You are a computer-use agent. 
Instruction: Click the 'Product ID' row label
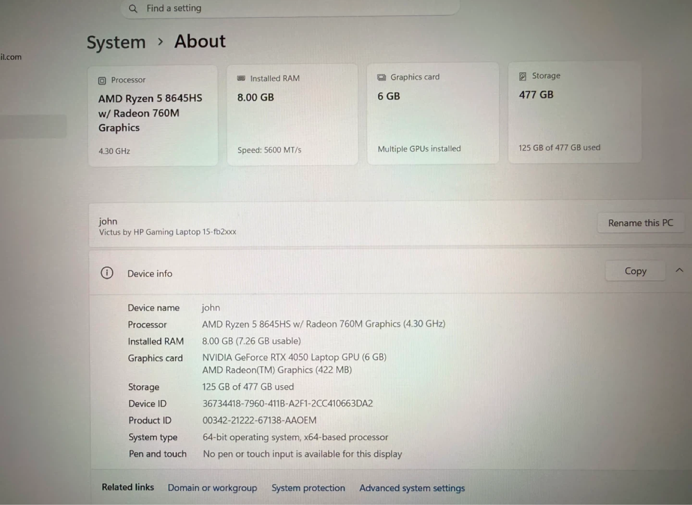pyautogui.click(x=150, y=420)
